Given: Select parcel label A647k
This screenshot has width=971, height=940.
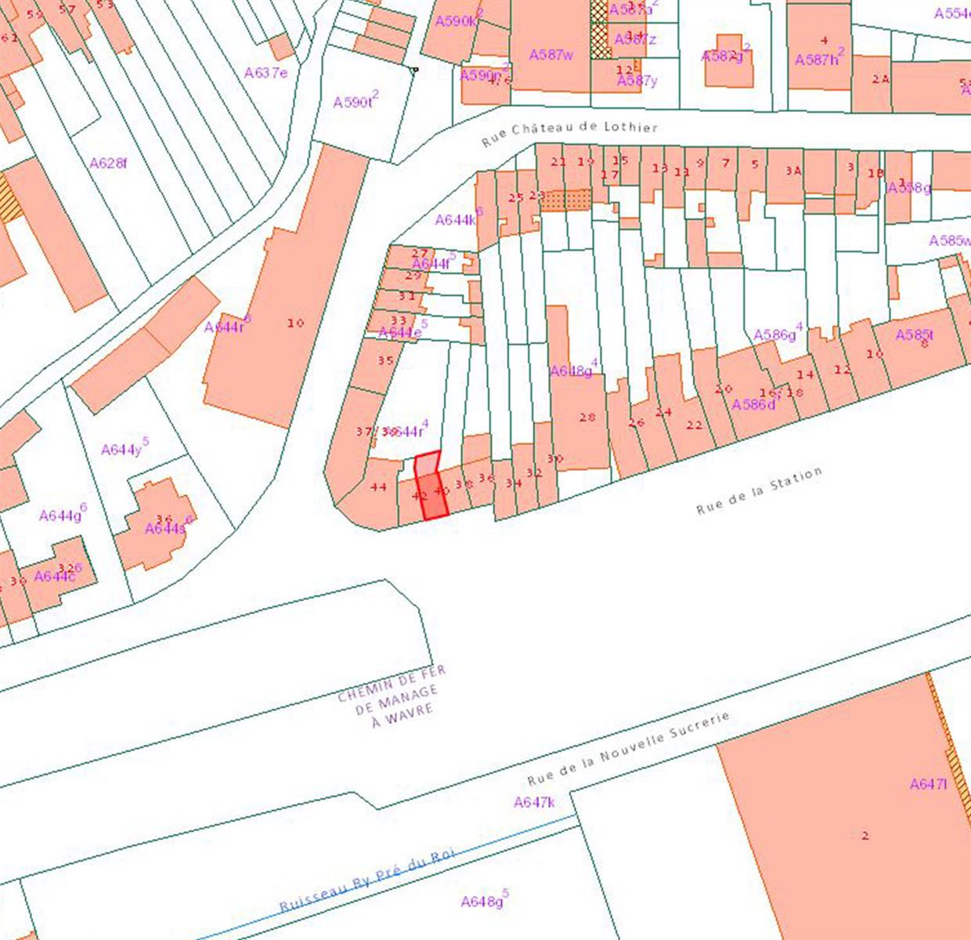Looking at the screenshot, I should coord(534,802).
